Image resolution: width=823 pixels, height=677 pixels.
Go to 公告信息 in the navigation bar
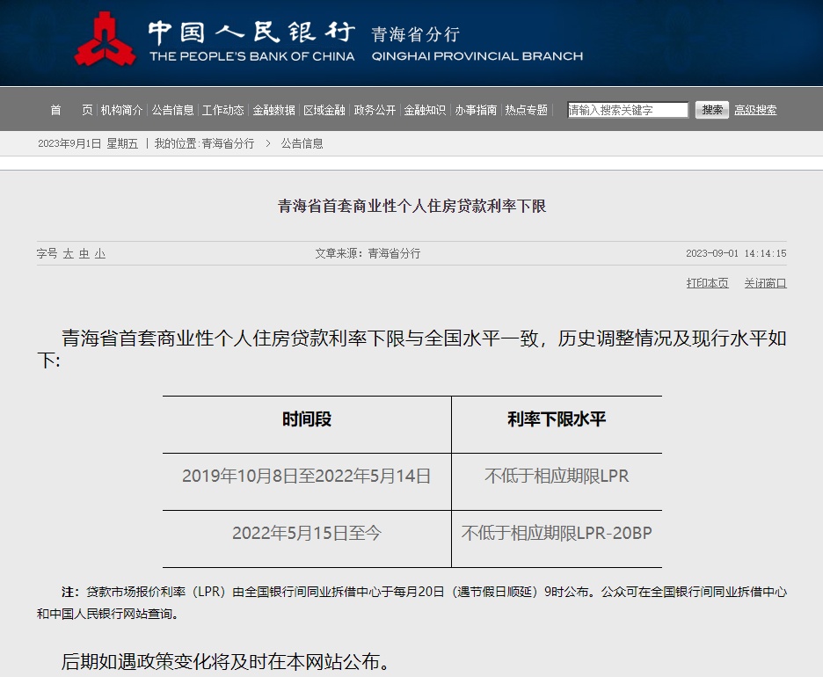[x=172, y=110]
